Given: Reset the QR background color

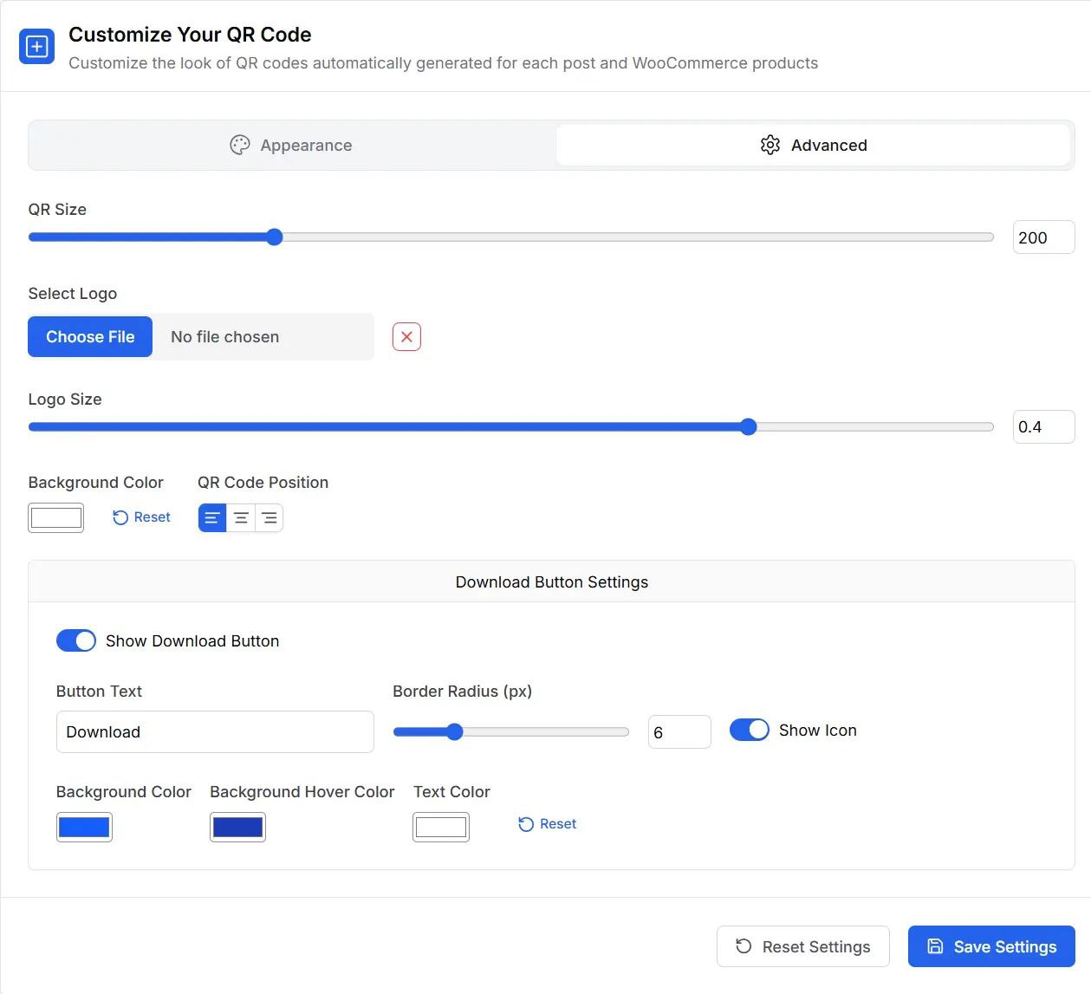Looking at the screenshot, I should [142, 517].
